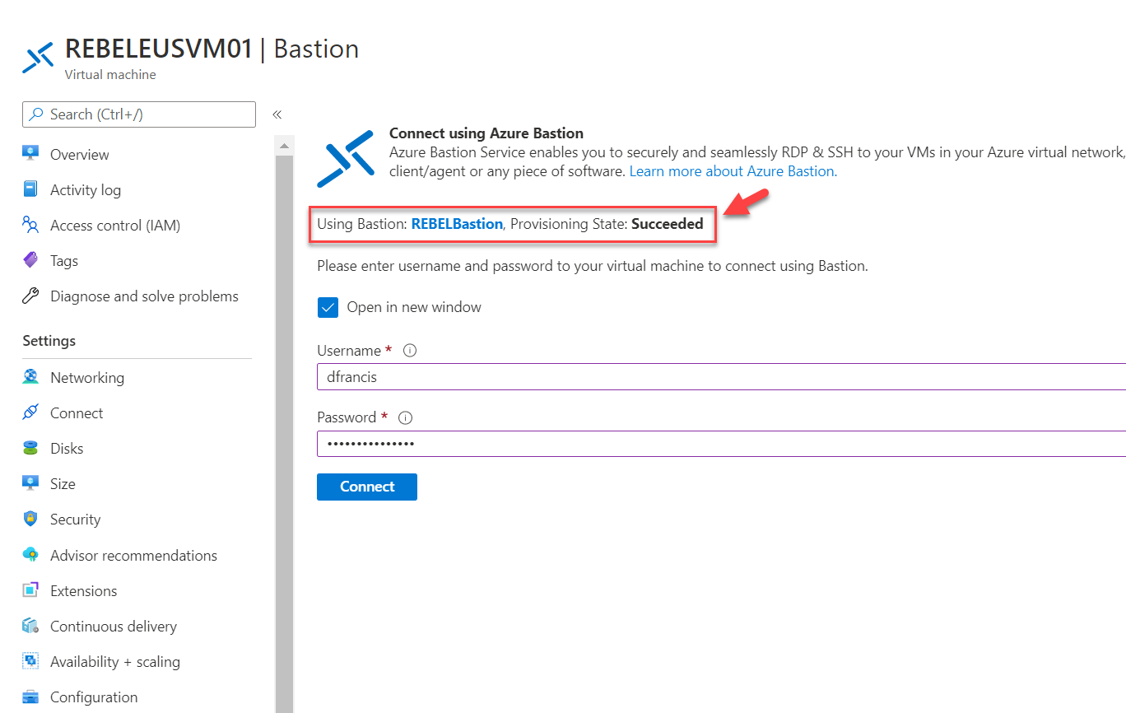Click the Azure Bastion logo in Connect panel
Image resolution: width=1126 pixels, height=713 pixels.
(346, 159)
